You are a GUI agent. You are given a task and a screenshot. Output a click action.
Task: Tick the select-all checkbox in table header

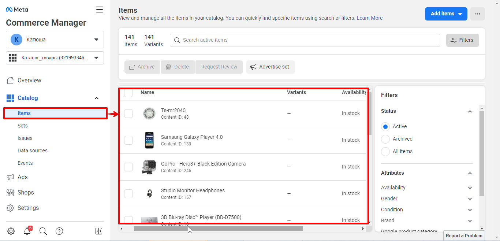tap(128, 93)
